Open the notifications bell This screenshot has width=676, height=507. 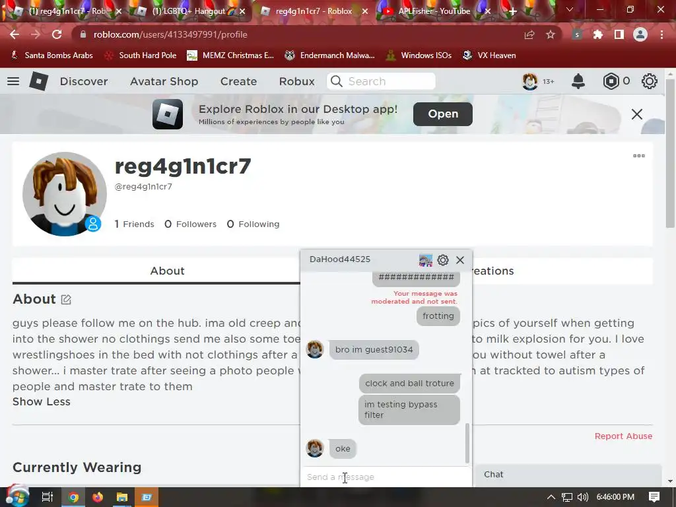(x=578, y=81)
